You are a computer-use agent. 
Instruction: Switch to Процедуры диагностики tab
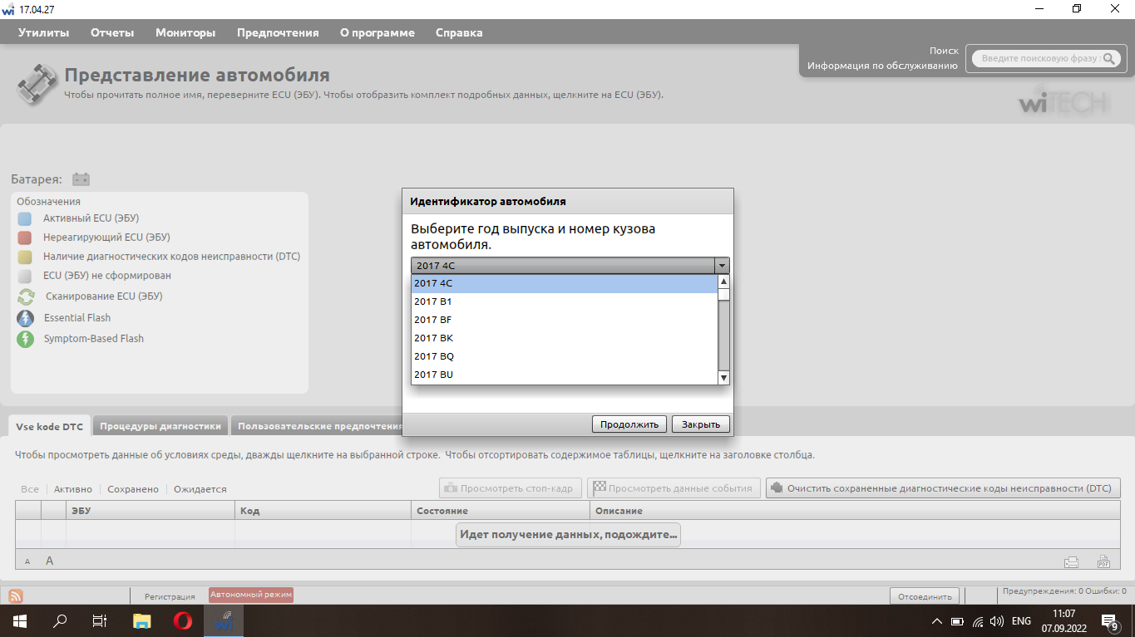click(x=160, y=426)
